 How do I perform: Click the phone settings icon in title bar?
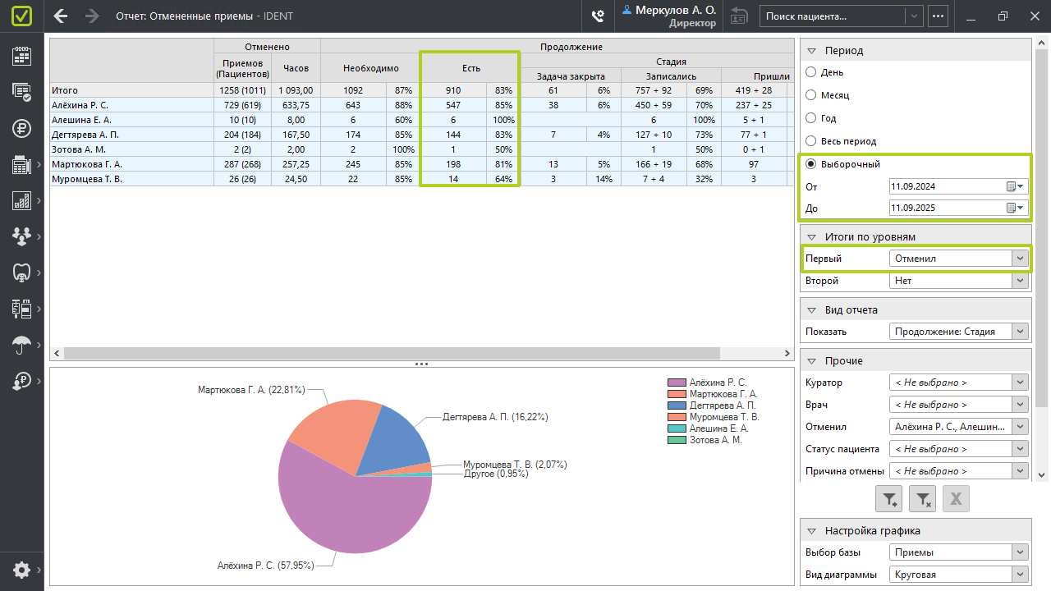coord(599,16)
